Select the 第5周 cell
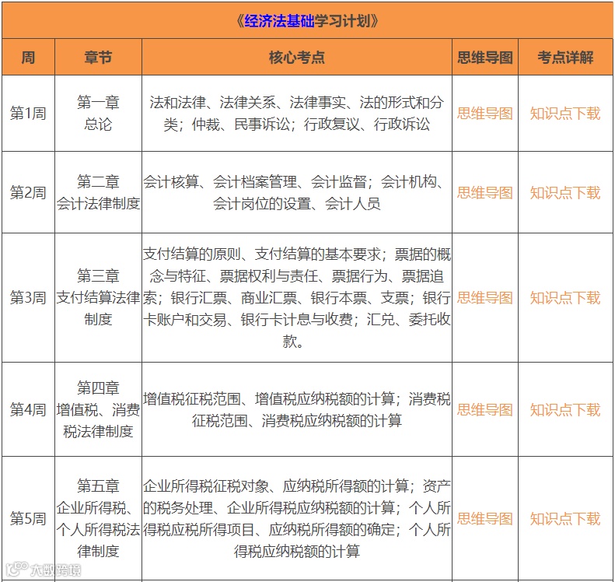The width and height of the screenshot is (615, 582). (x=28, y=519)
